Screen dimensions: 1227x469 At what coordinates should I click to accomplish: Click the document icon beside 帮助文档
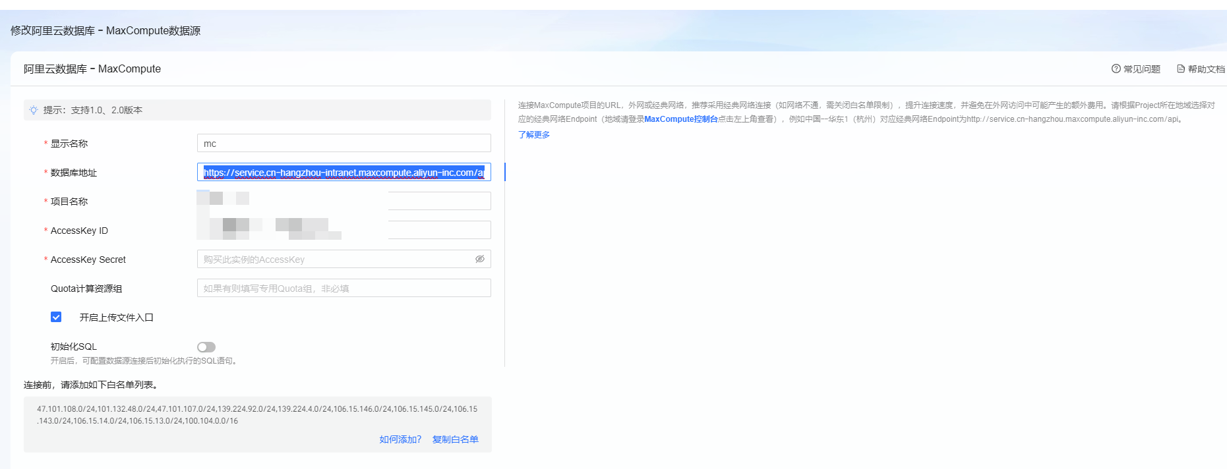tap(1181, 69)
